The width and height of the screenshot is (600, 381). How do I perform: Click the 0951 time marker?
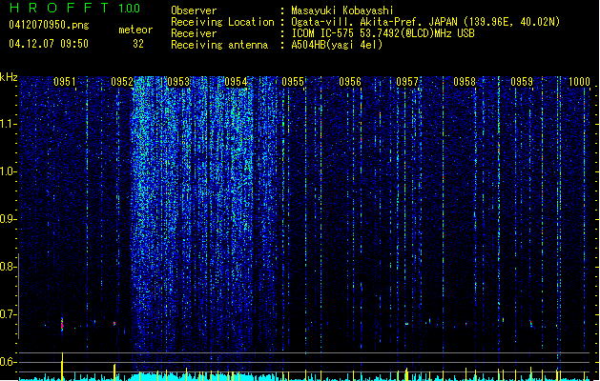point(65,82)
